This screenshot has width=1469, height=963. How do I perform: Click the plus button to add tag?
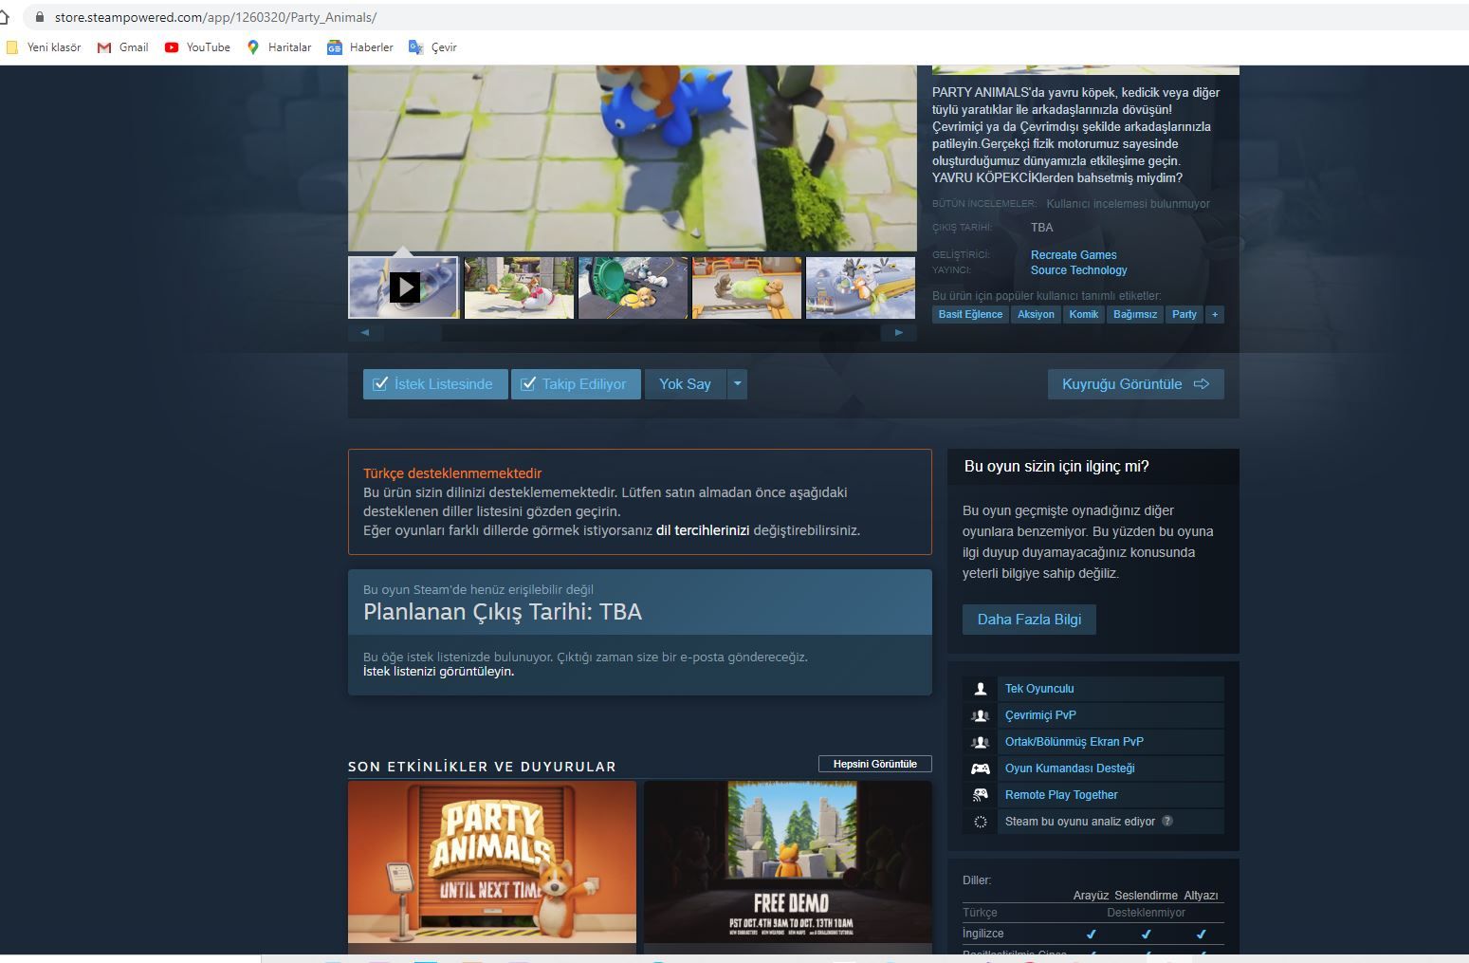(1215, 314)
